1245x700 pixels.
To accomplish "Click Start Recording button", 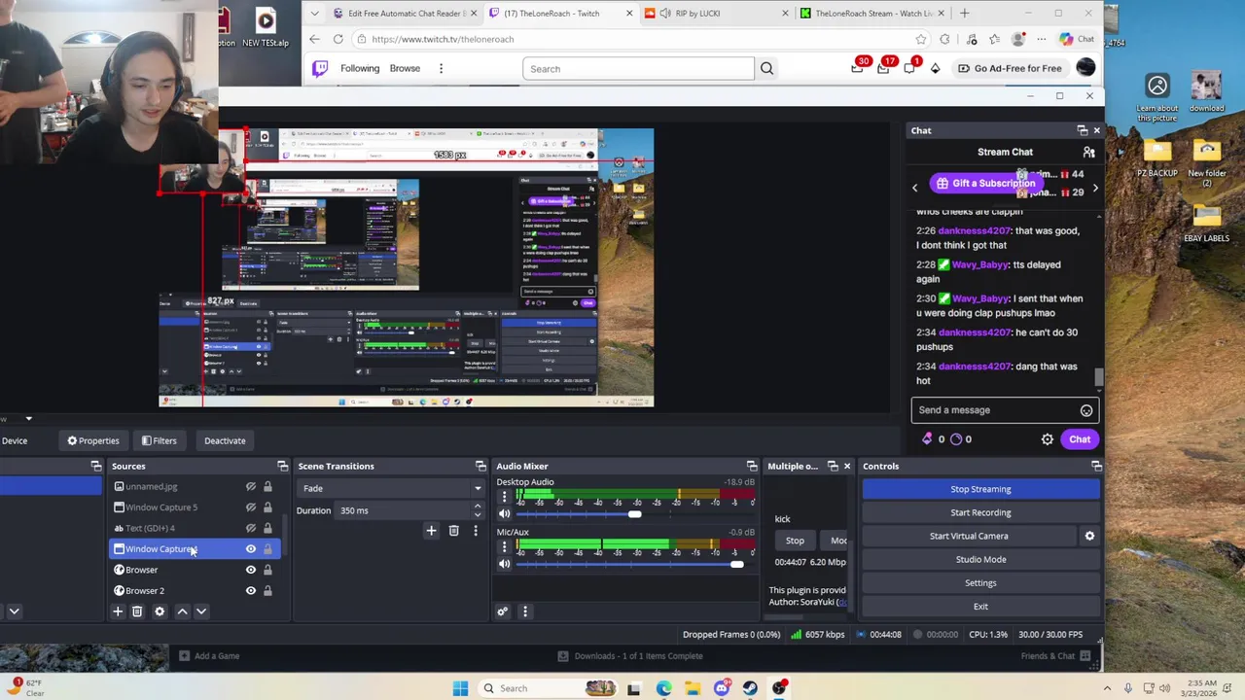I will 980,512.
